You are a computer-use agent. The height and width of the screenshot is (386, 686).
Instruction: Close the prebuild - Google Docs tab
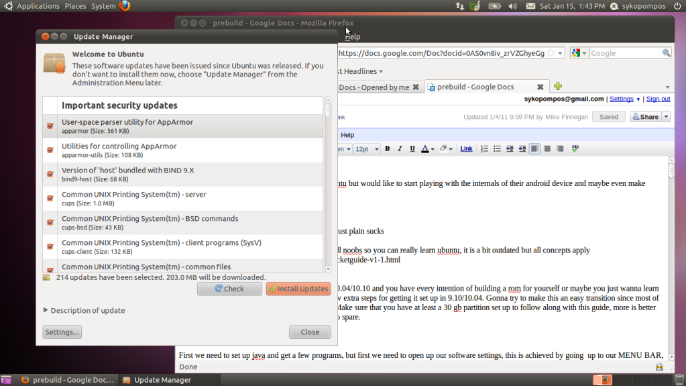coord(540,87)
